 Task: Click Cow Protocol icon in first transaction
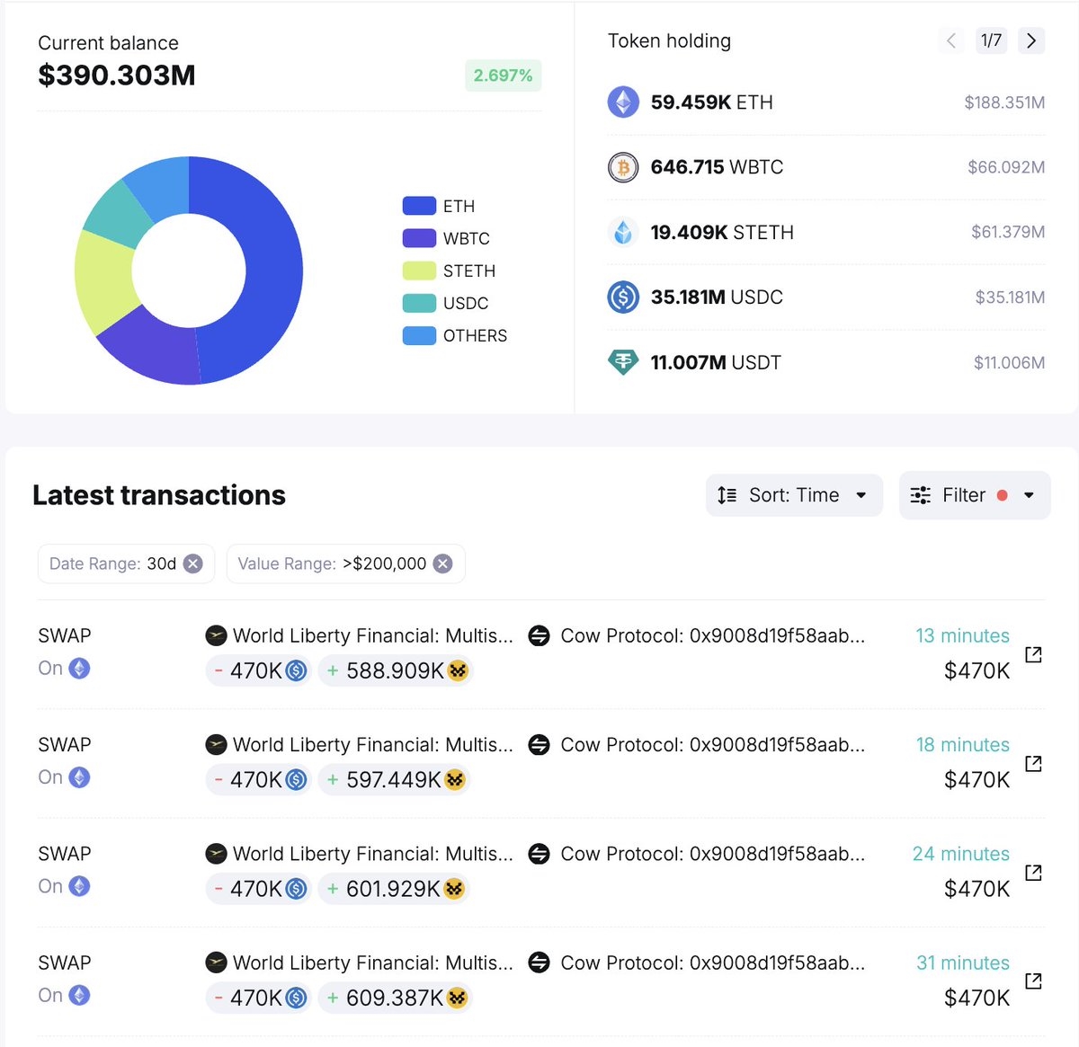tap(539, 636)
